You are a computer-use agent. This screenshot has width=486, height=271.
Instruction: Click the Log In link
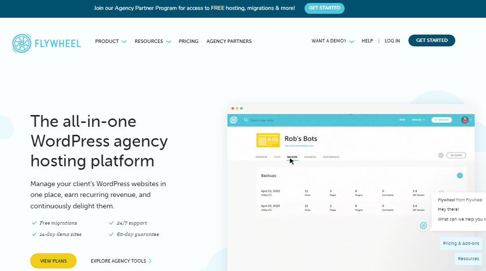click(393, 41)
